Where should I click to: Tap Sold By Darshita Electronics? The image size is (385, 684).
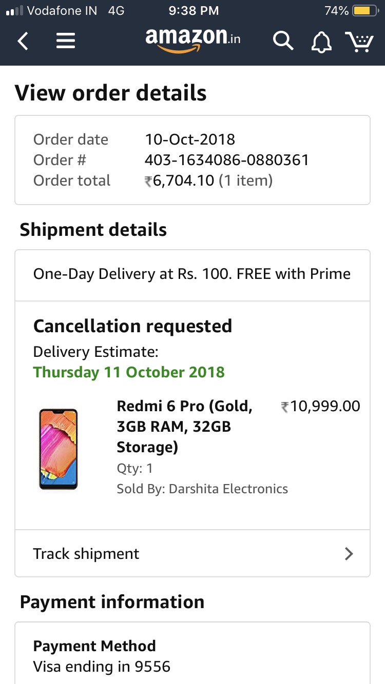[202, 489]
